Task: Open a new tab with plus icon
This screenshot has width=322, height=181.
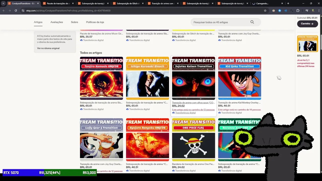Action: point(288,4)
